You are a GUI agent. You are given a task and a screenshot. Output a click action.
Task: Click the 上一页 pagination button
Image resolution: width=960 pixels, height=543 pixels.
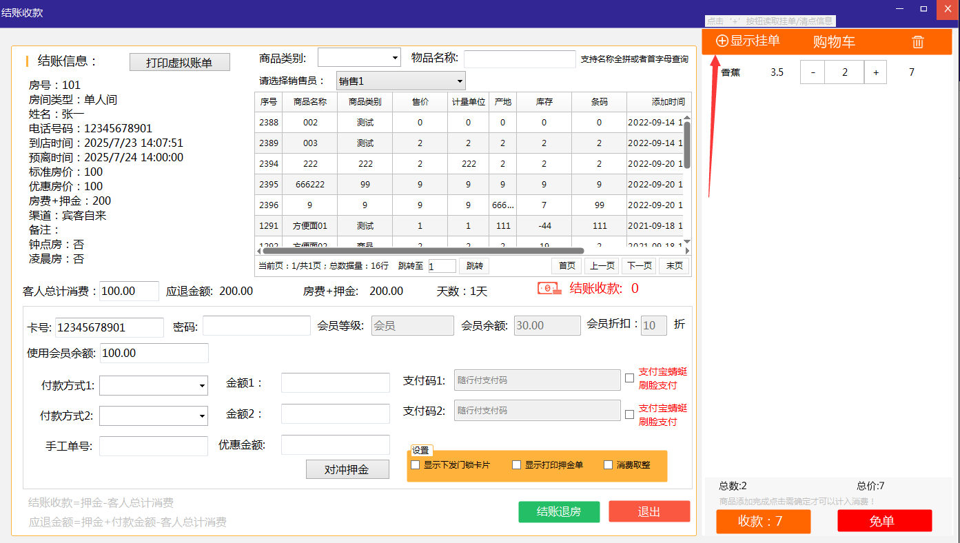[x=602, y=266]
